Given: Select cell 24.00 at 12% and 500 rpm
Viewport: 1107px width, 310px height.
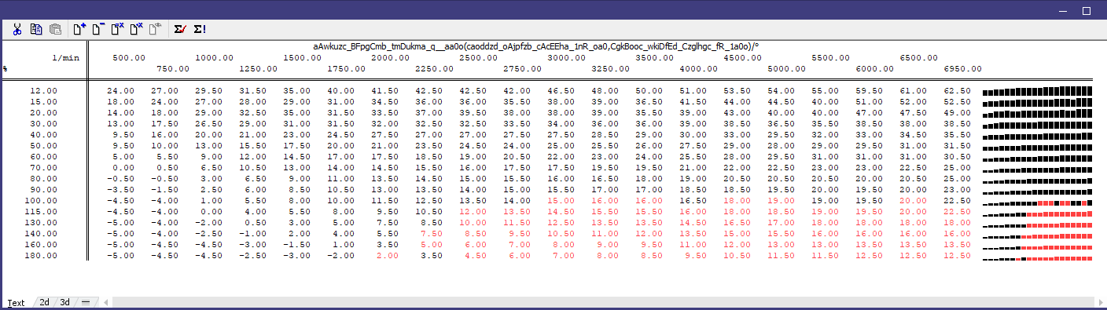Looking at the screenshot, I should click(121, 91).
